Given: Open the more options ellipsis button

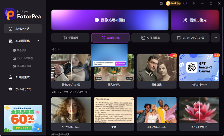Looking at the screenshot, I should point(215,38).
